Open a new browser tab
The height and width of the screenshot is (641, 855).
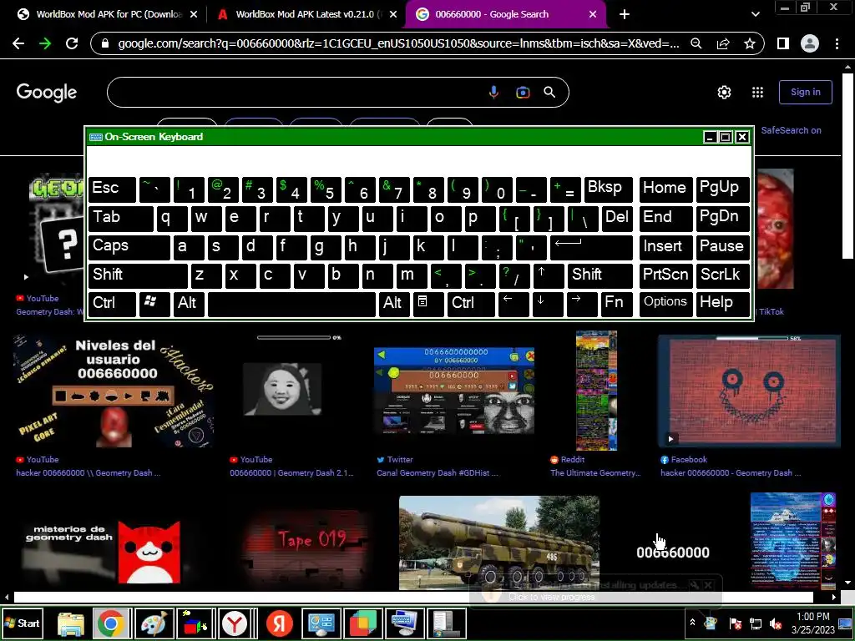[625, 15]
